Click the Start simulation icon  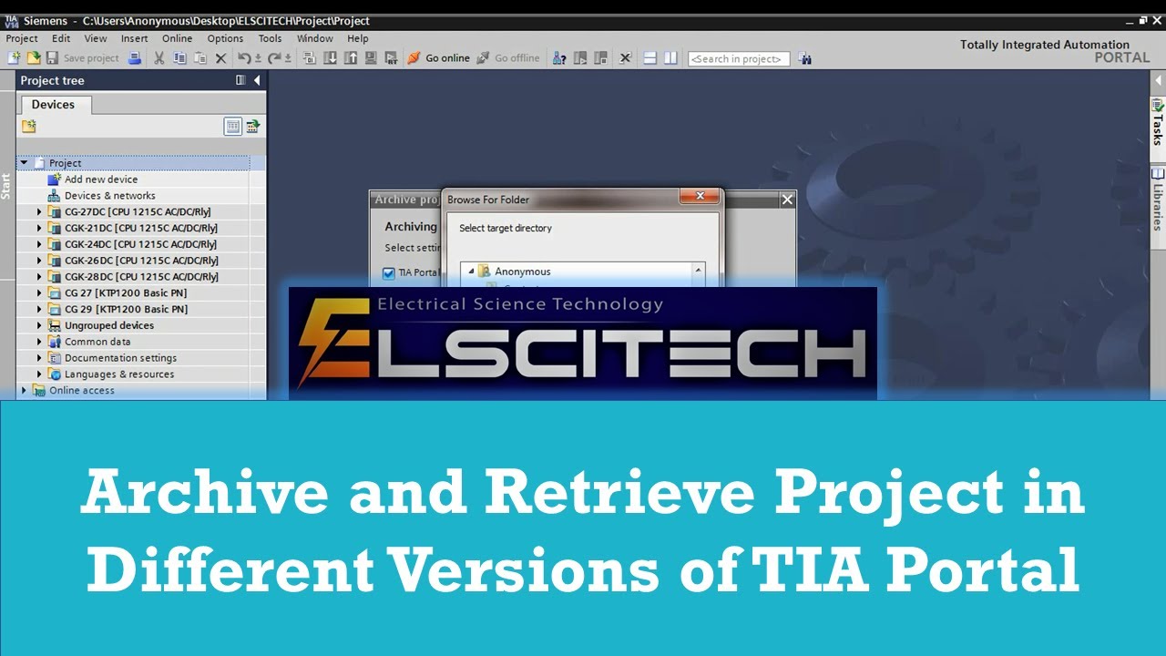[x=371, y=58]
